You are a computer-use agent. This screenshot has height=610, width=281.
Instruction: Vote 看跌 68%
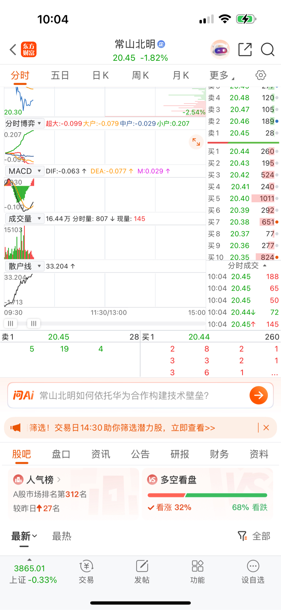click(250, 507)
